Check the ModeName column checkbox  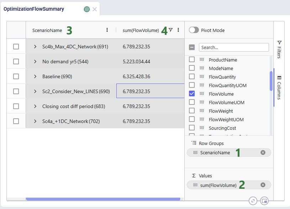pos(192,68)
